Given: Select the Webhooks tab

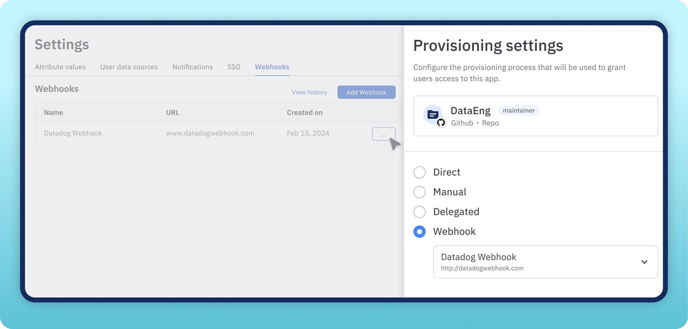Looking at the screenshot, I should (272, 67).
